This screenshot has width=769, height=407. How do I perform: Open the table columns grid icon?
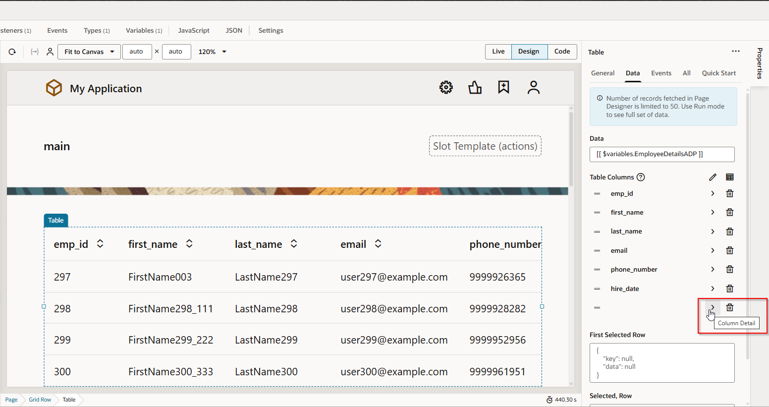tap(729, 177)
